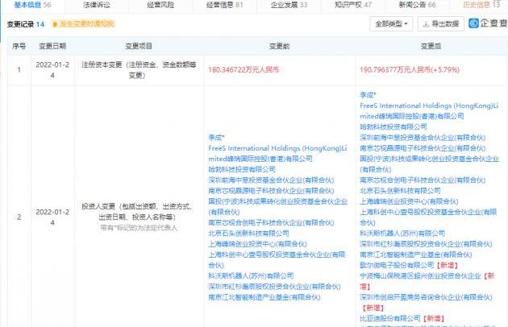Click the 发生变更时通知我 link

pyautogui.click(x=87, y=24)
